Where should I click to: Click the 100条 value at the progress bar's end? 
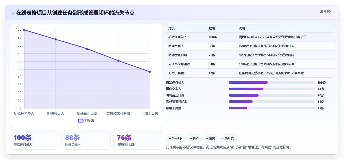point(322,83)
